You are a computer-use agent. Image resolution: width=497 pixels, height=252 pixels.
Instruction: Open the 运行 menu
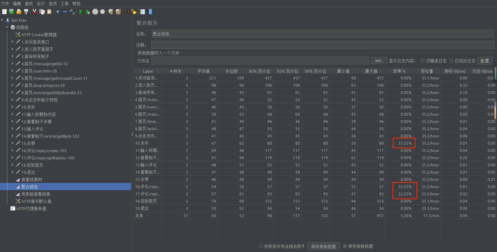point(41,4)
